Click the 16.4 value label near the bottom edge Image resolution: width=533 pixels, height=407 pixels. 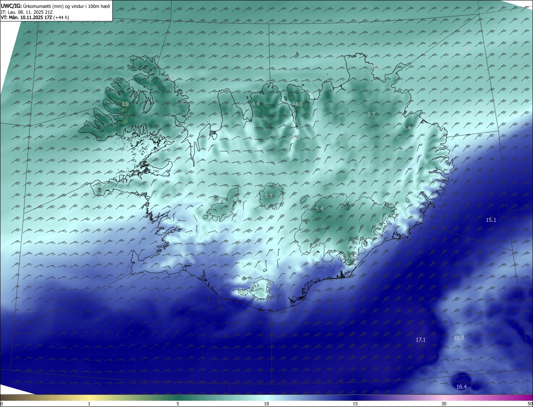[461, 387]
